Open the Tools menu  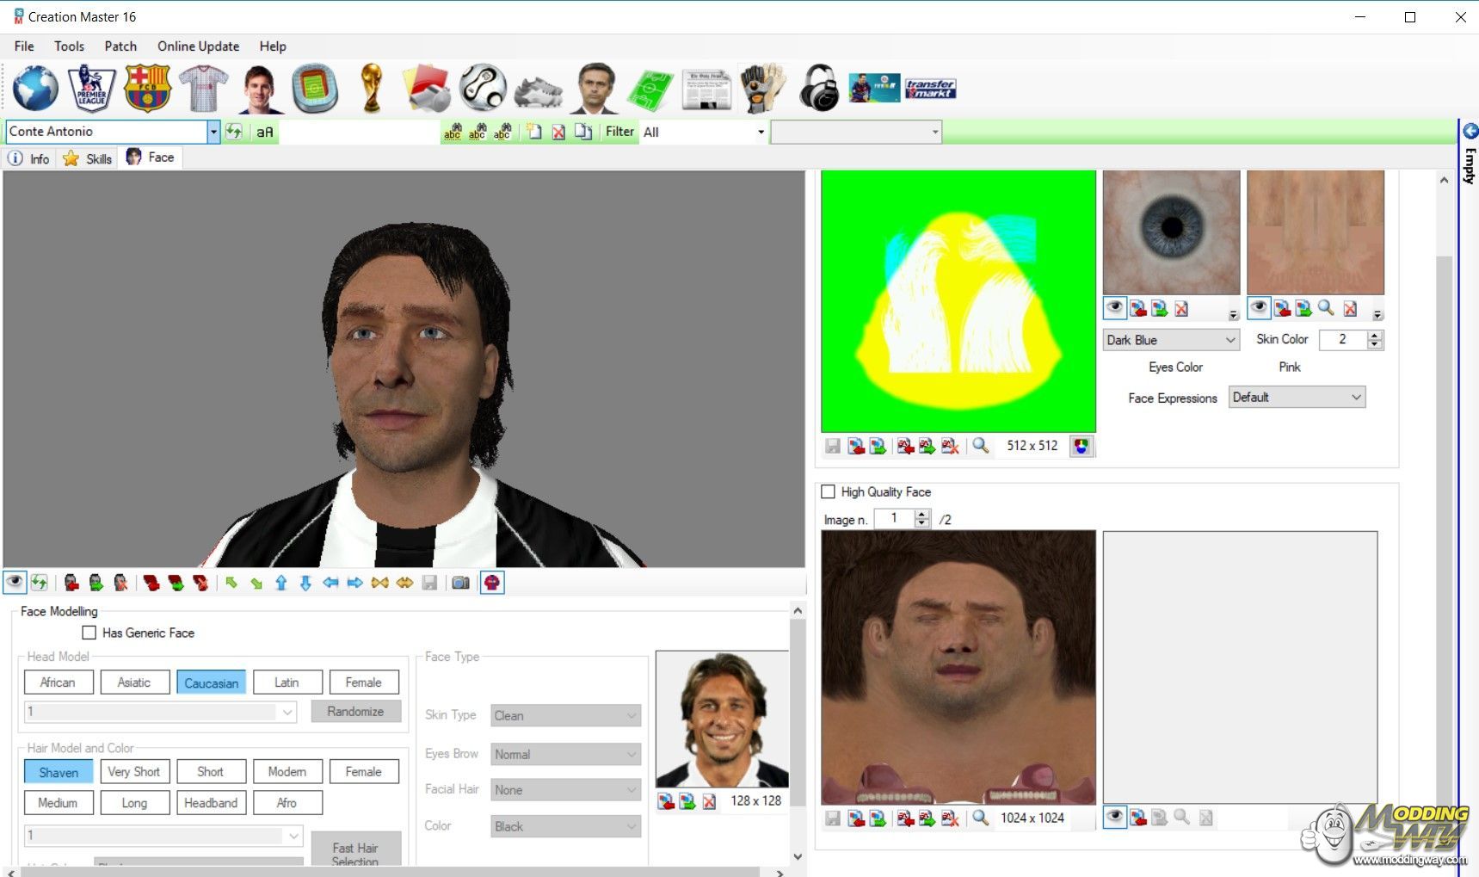[x=69, y=46]
